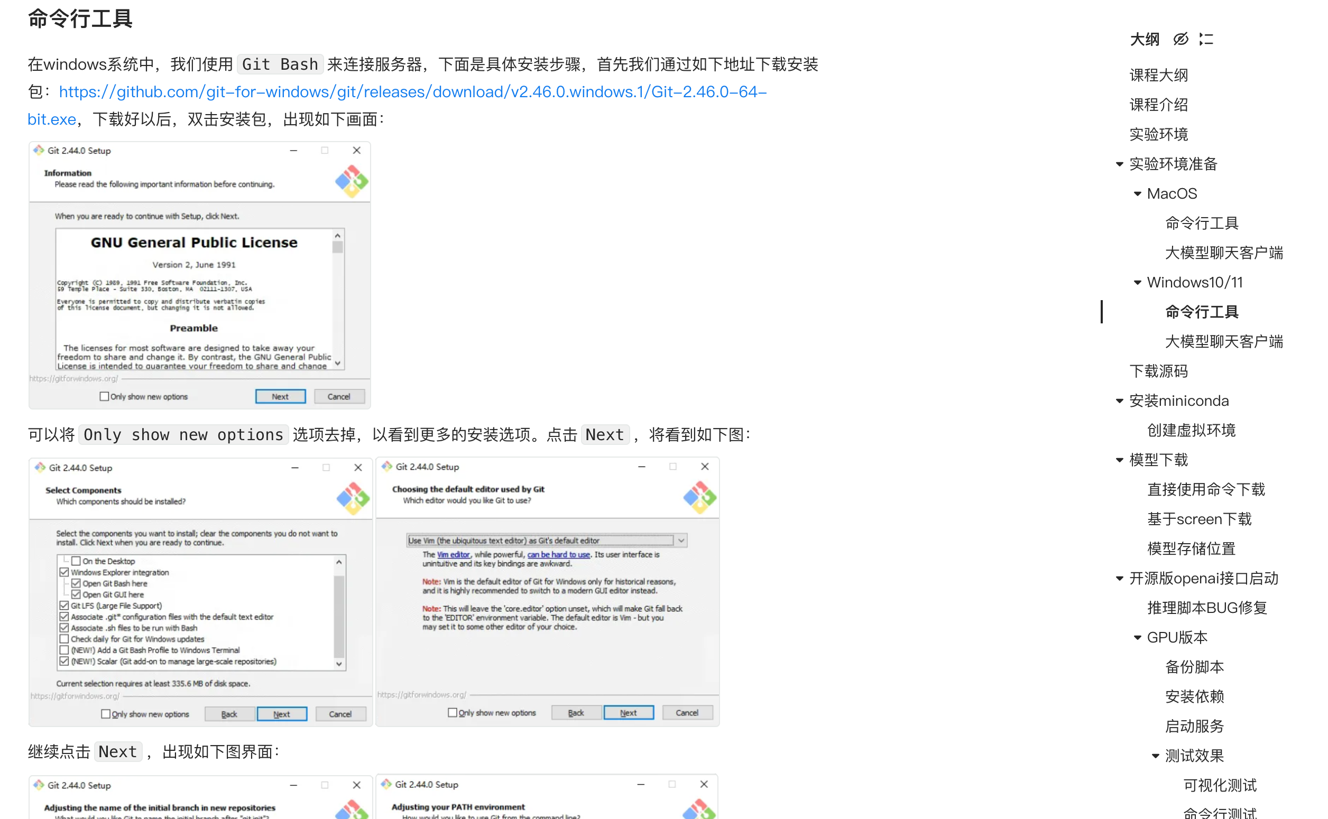This screenshot has height=819, width=1328.
Task: Collapse the MacOS section arrow
Action: click(1137, 194)
